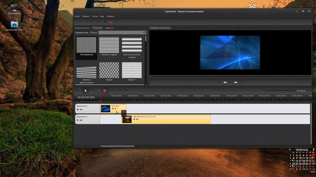Toggle the red magnet snapping tool
This screenshot has width=316, height=177.
coord(105,91)
